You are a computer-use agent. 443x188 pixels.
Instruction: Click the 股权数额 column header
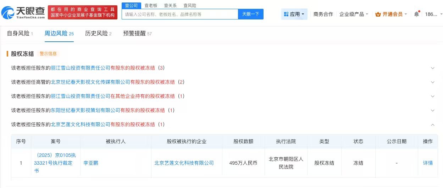tap(243, 141)
